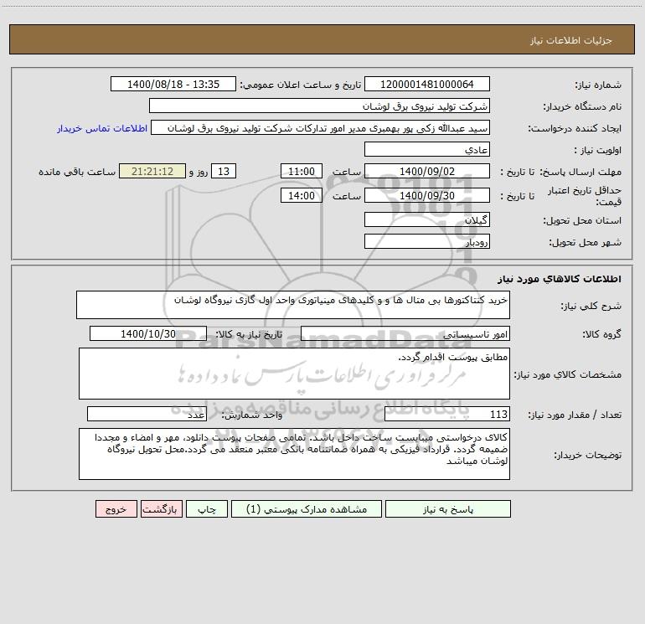645x624 pixels.
Task: Click the label تعداد / مقدار مورد نیاز
Action: [575, 415]
